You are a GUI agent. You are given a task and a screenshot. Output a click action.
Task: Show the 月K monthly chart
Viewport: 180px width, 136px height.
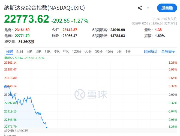47,51
